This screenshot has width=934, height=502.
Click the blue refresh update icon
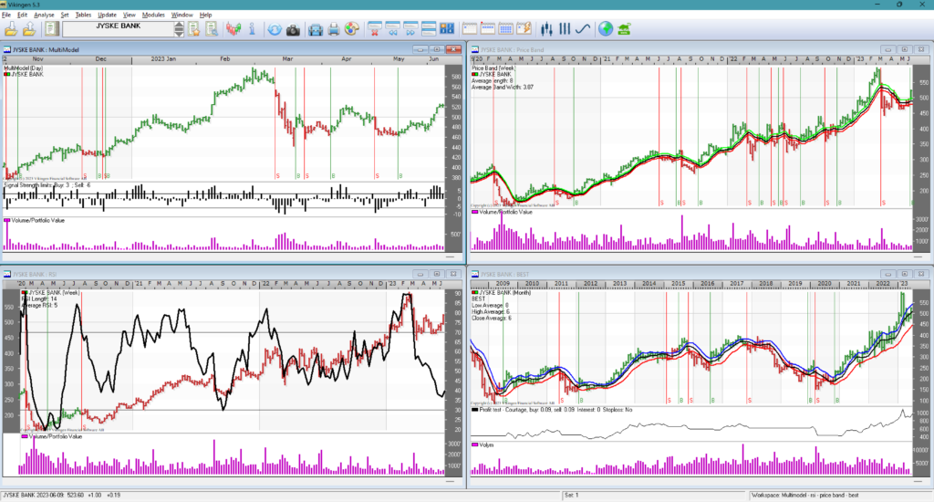click(274, 28)
